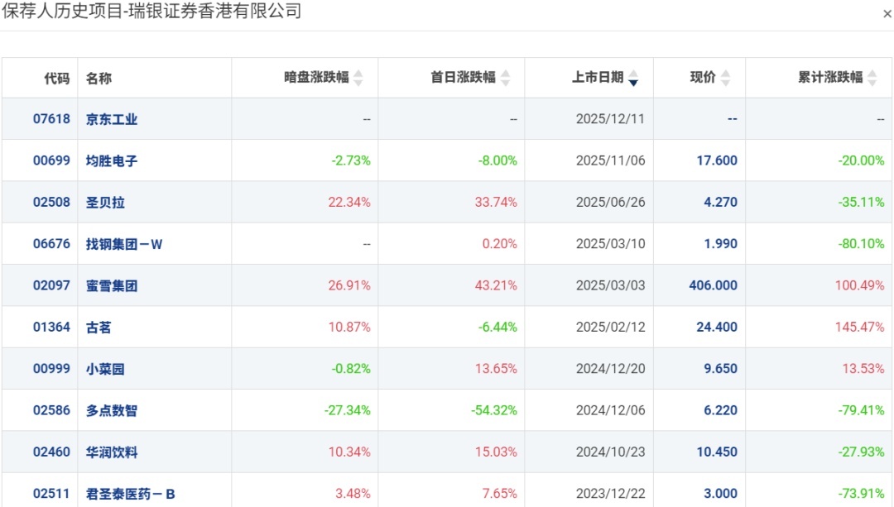
Task: Open 小菜园 stock page
Action: pyautogui.click(x=105, y=369)
